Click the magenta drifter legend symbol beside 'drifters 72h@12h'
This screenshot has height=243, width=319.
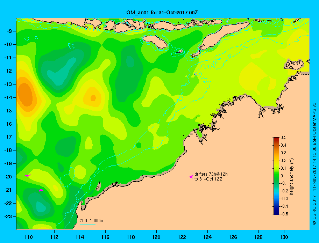click(191, 177)
